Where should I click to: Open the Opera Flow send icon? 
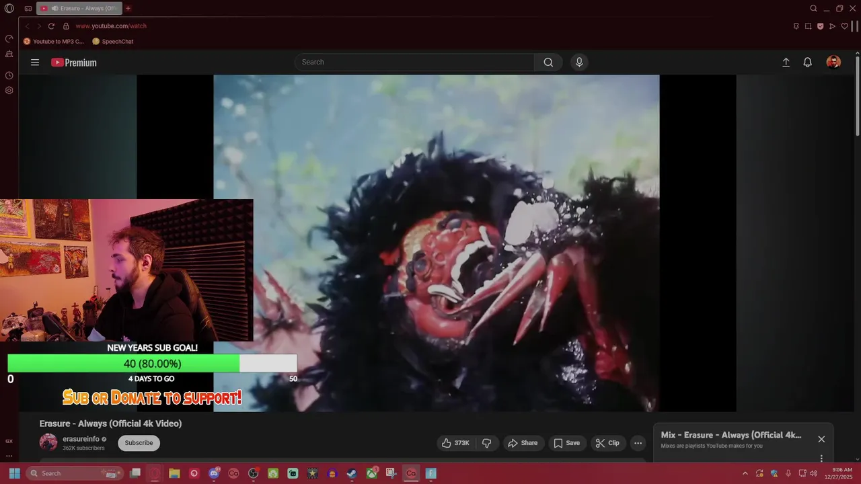click(x=832, y=26)
